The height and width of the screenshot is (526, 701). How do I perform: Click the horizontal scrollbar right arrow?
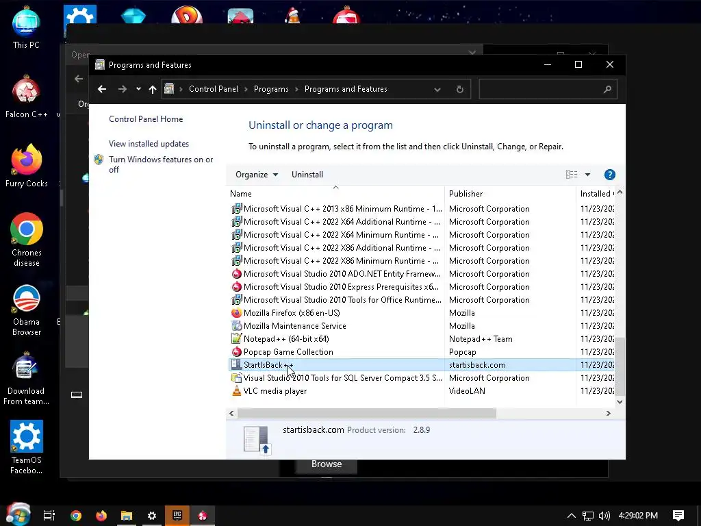click(x=608, y=413)
